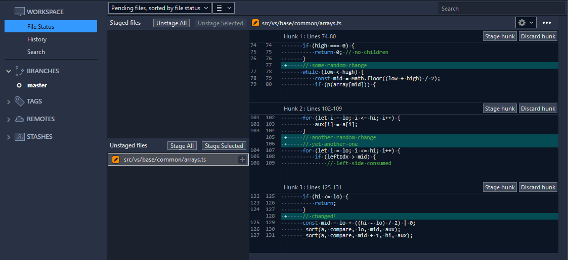Image resolution: width=568 pixels, height=260 pixels.
Task: Click Stage Selected button
Action: point(224,146)
